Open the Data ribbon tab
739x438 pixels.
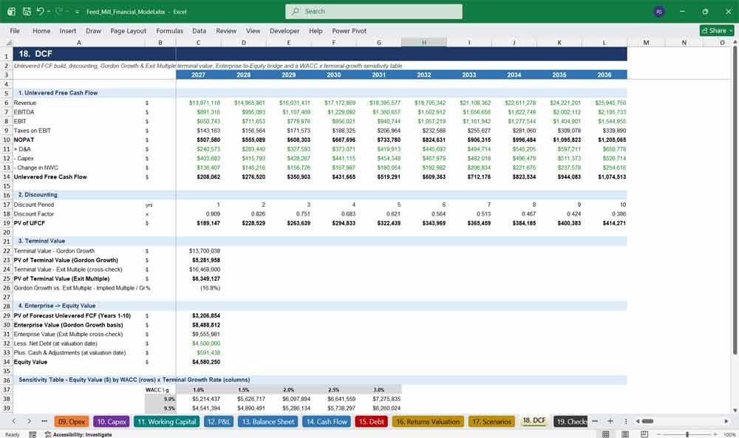point(199,30)
